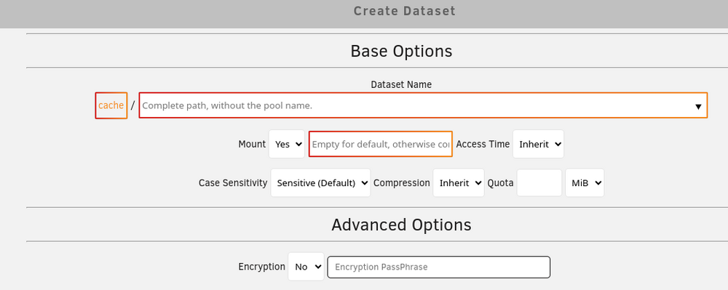
Task: Click the Base Options section heading
Action: point(401,51)
